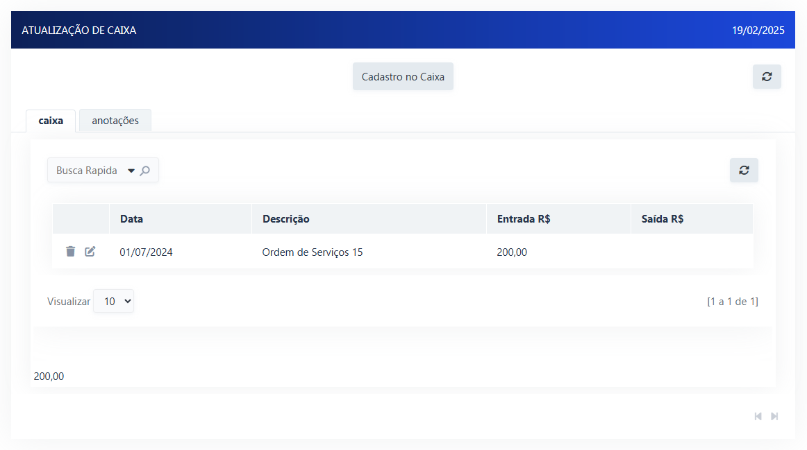Image resolution: width=807 pixels, height=450 pixels.
Task: Switch to the anotações tab
Action: point(115,121)
